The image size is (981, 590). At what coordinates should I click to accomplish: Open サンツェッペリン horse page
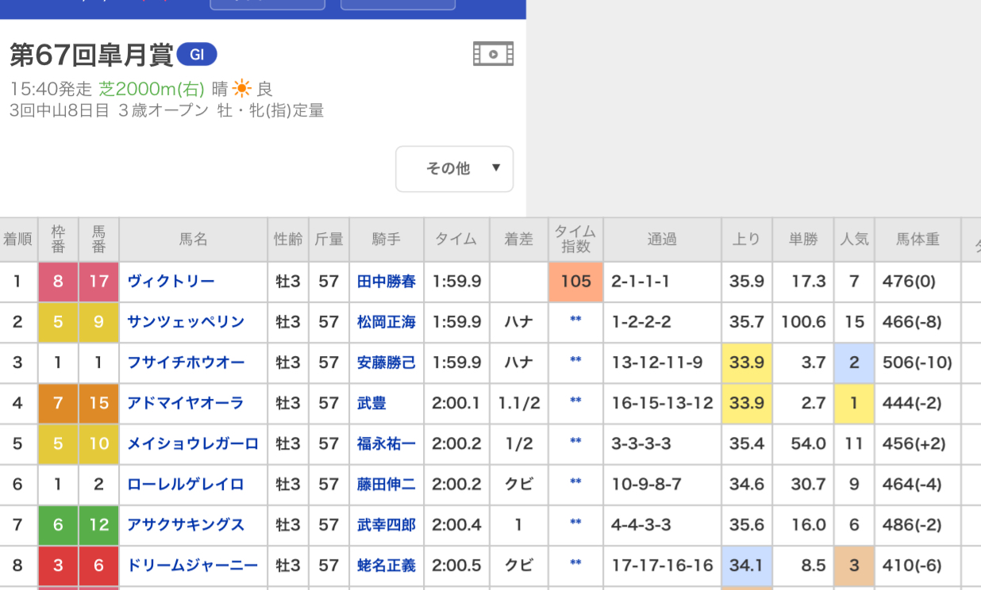click(186, 322)
